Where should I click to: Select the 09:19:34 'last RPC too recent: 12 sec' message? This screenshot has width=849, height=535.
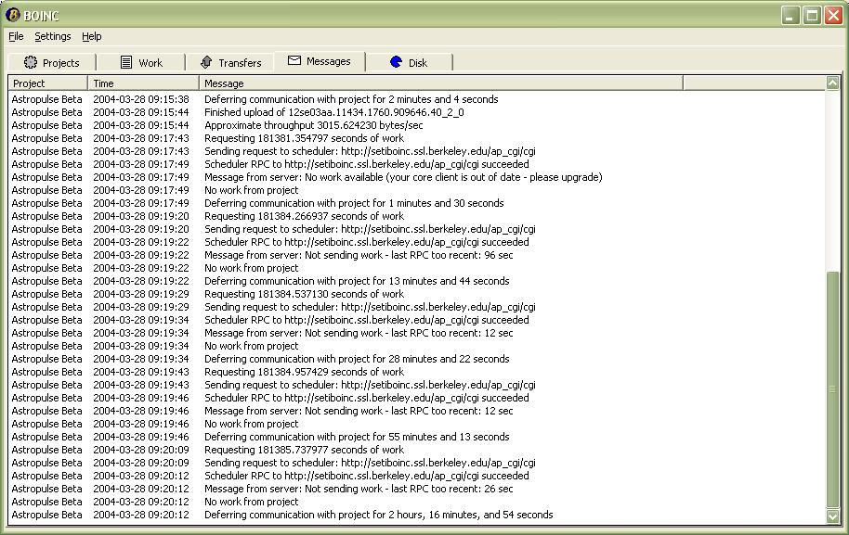[x=359, y=333]
